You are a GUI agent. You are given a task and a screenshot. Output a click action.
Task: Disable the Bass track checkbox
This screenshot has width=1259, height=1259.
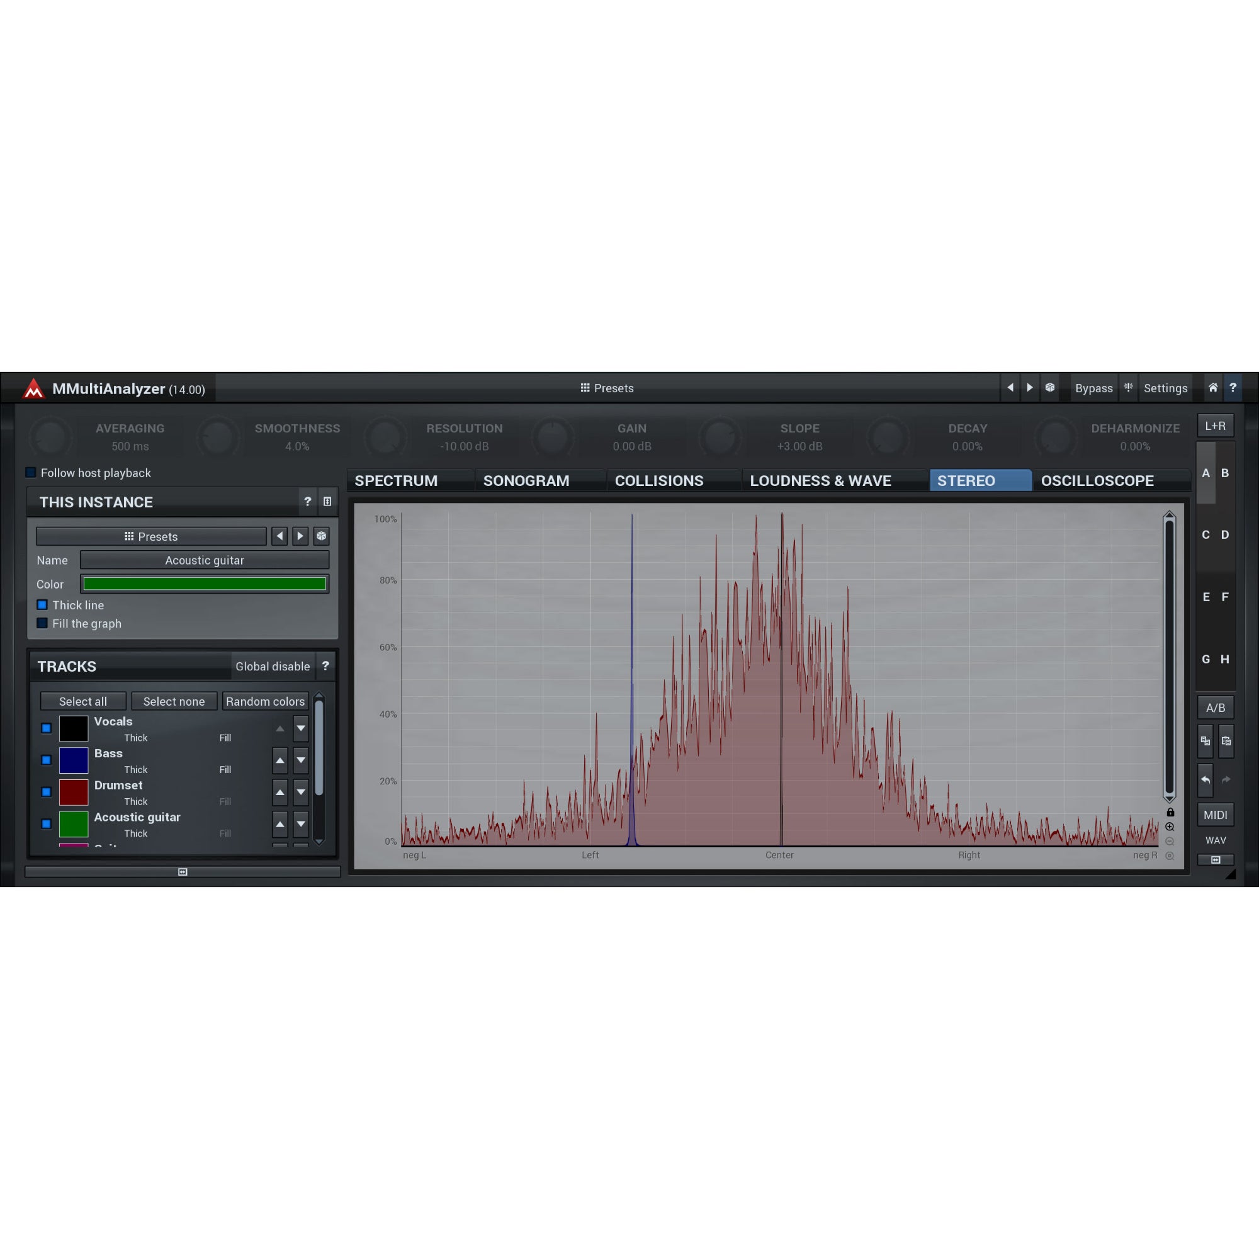[46, 760]
